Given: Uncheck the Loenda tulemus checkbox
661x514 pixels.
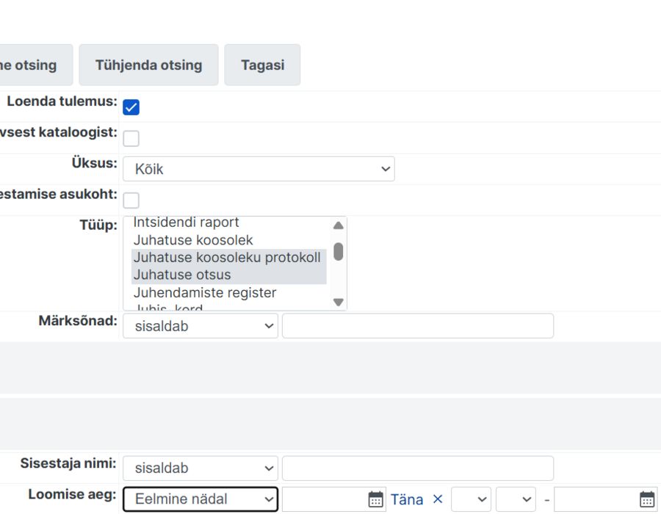Looking at the screenshot, I should [131, 107].
